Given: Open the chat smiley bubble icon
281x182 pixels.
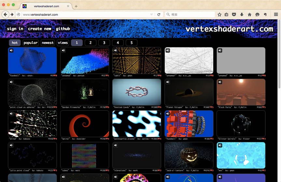Looking at the screenshot, I should coord(257,15).
